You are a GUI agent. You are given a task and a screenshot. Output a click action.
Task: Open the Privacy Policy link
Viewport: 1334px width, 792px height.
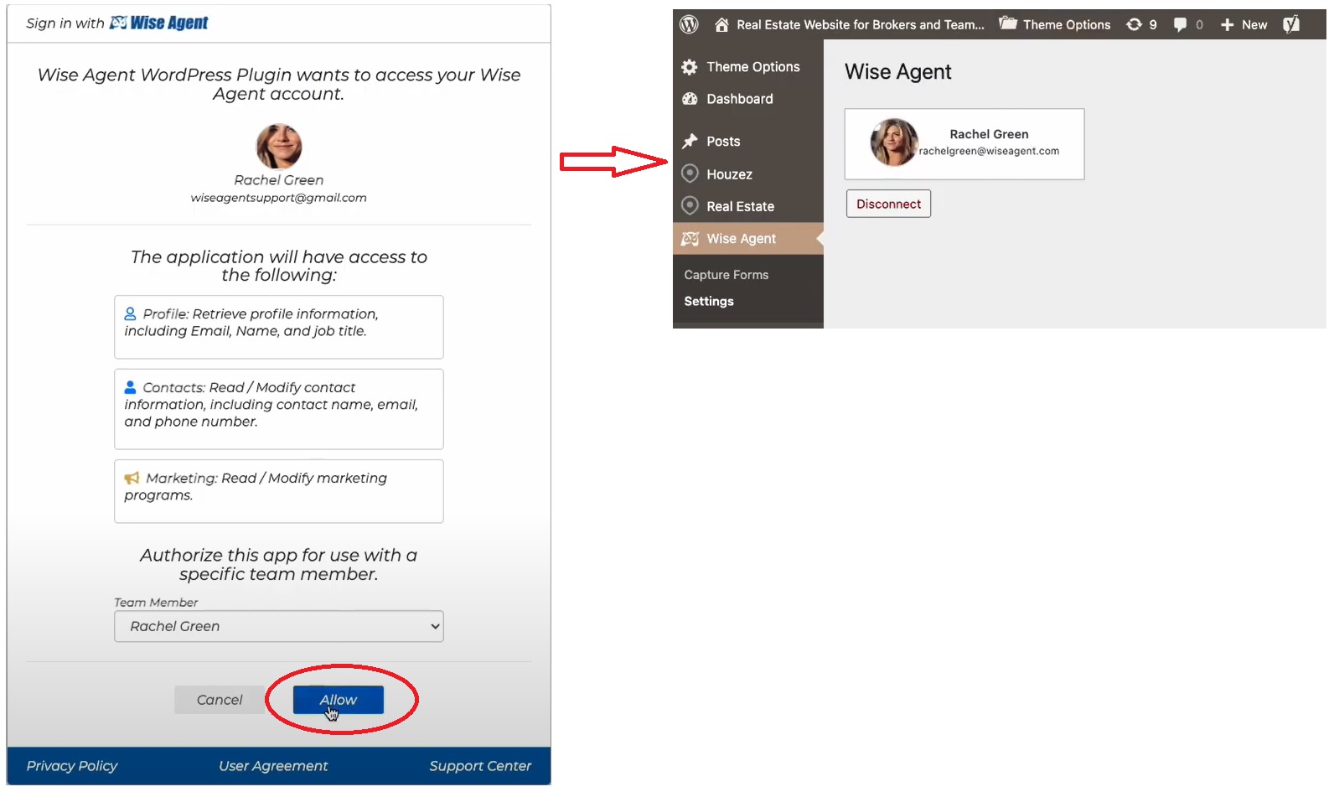(72, 766)
